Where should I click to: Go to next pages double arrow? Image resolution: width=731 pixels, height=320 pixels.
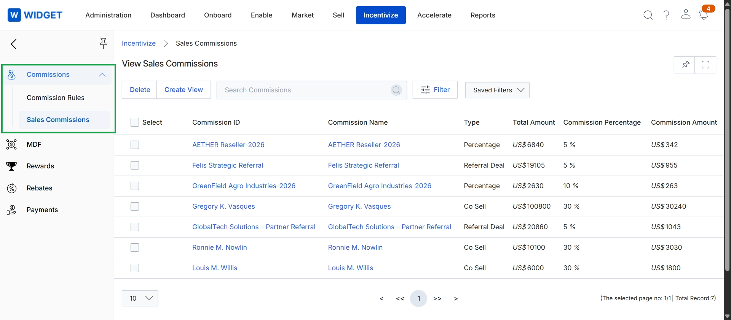click(x=437, y=299)
